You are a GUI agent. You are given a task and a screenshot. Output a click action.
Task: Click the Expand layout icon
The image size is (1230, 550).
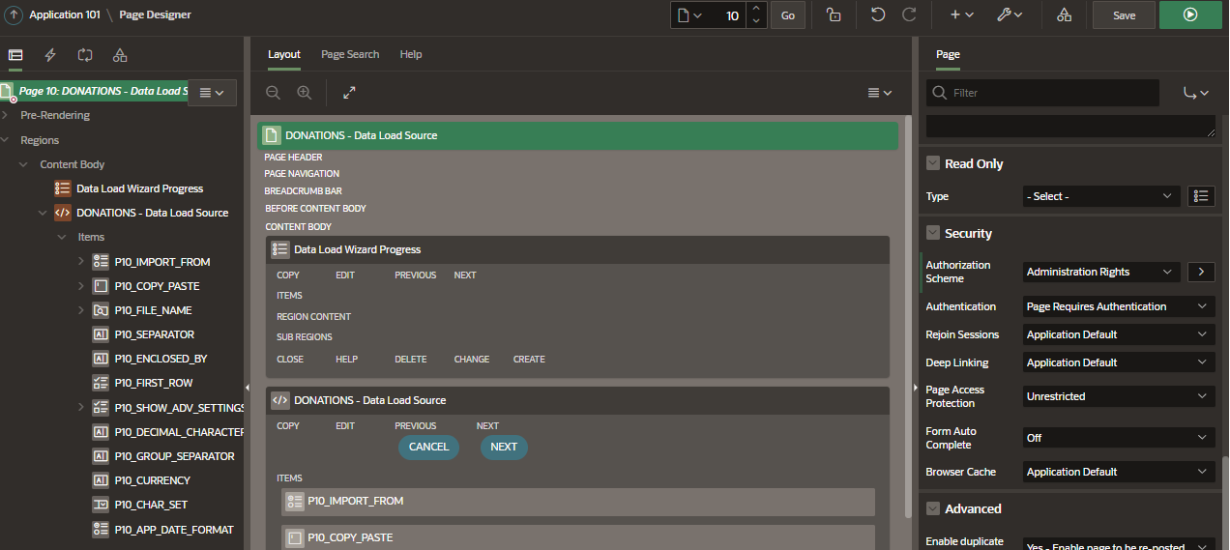349,93
